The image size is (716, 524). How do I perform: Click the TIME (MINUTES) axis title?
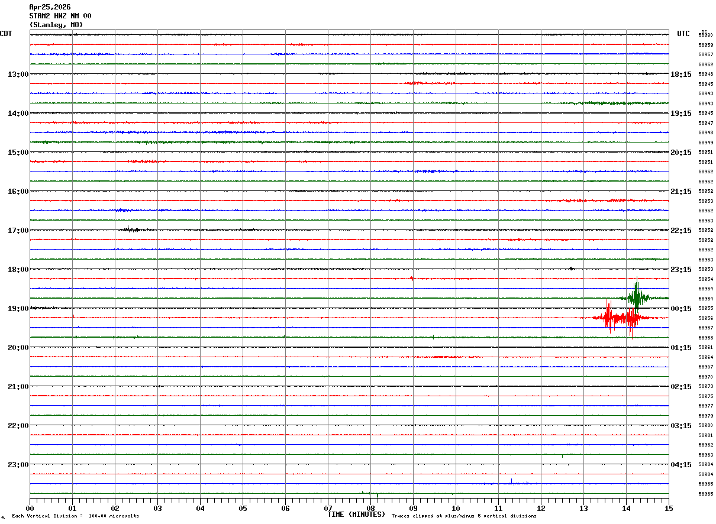coord(356,515)
